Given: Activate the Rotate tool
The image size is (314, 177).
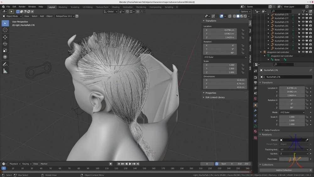Looking at the screenshot, I should [x=5, y=44].
